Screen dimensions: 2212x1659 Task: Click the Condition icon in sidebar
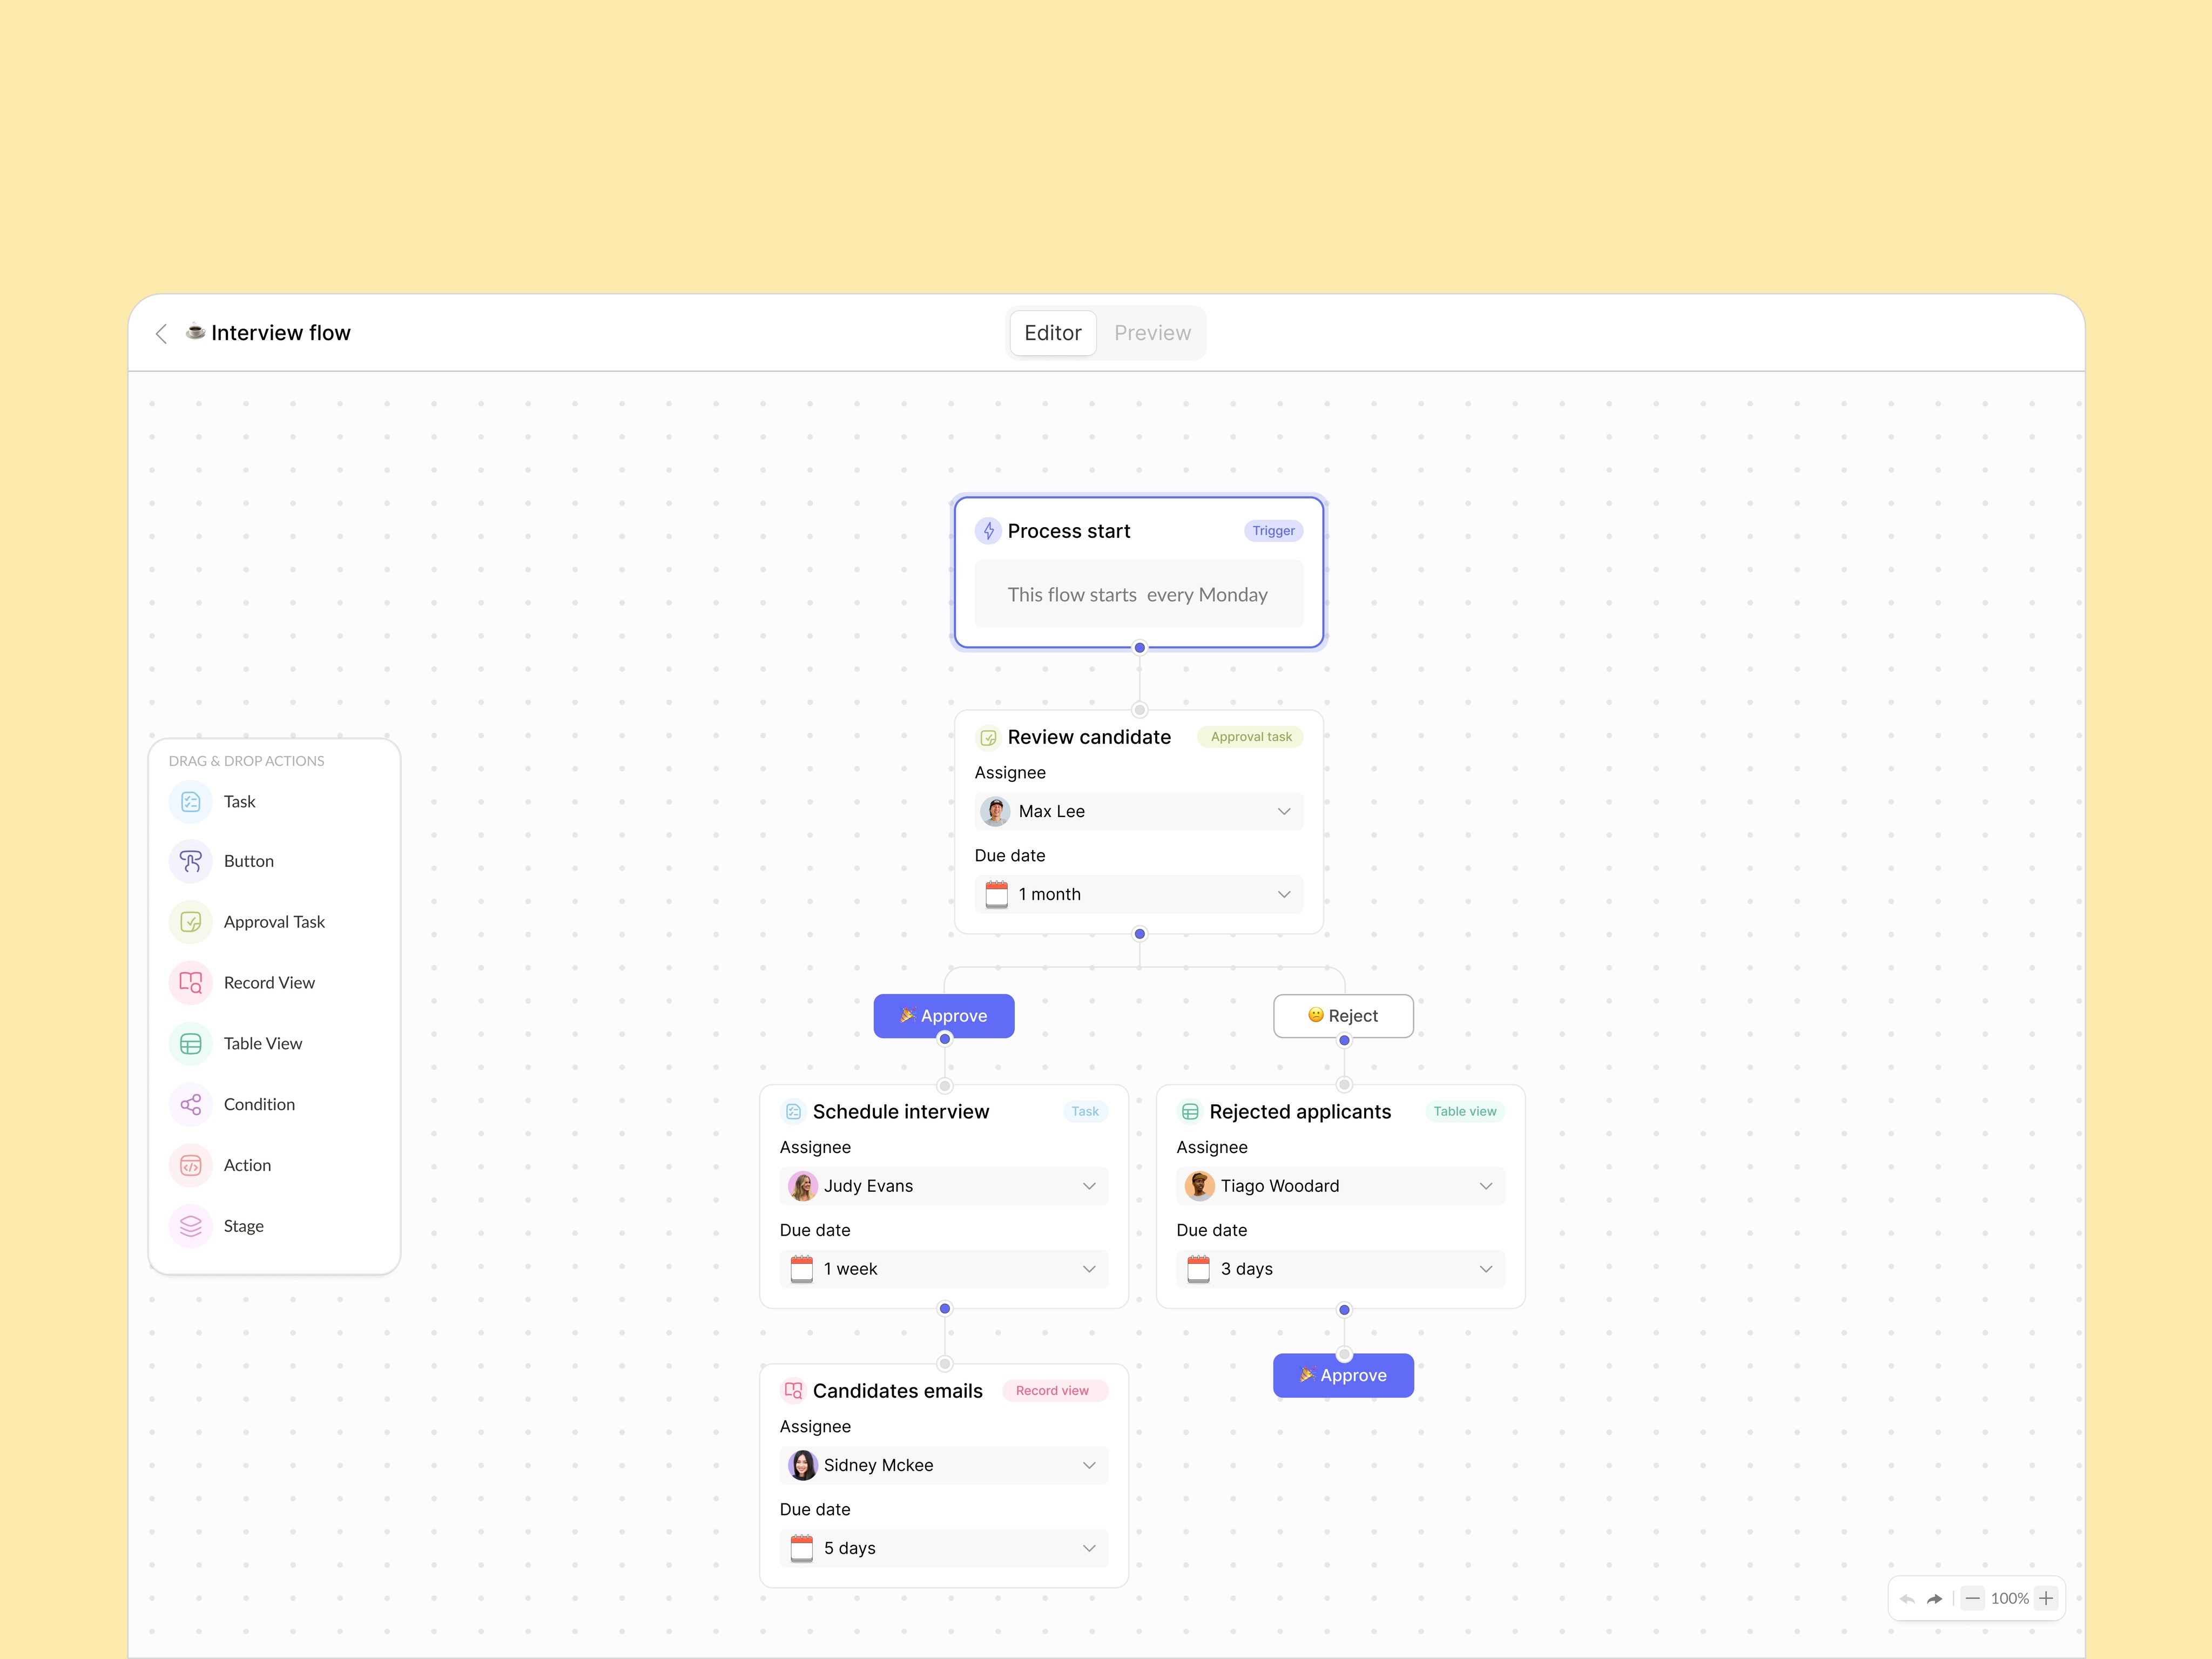click(x=190, y=1103)
